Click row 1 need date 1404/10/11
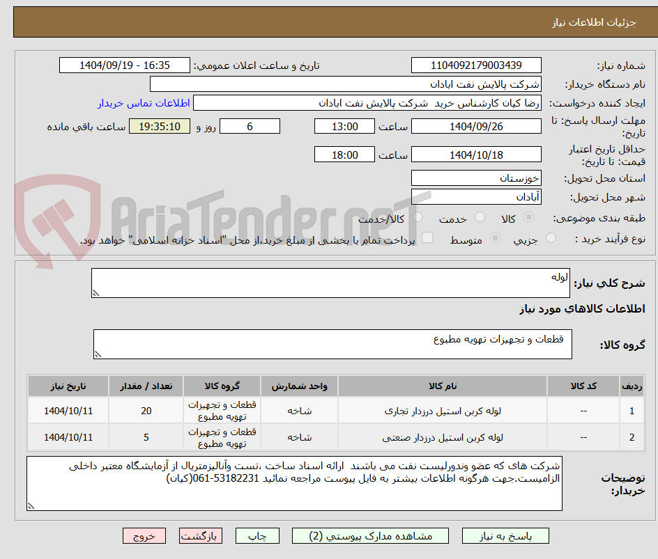 tap(68, 411)
